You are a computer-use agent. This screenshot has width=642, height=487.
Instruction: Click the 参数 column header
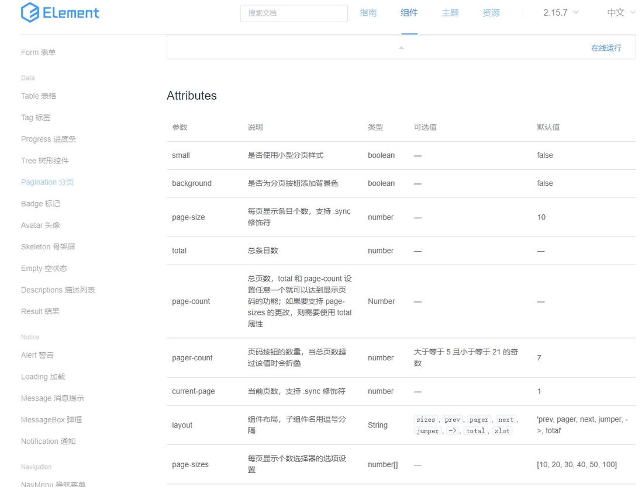pyautogui.click(x=180, y=127)
